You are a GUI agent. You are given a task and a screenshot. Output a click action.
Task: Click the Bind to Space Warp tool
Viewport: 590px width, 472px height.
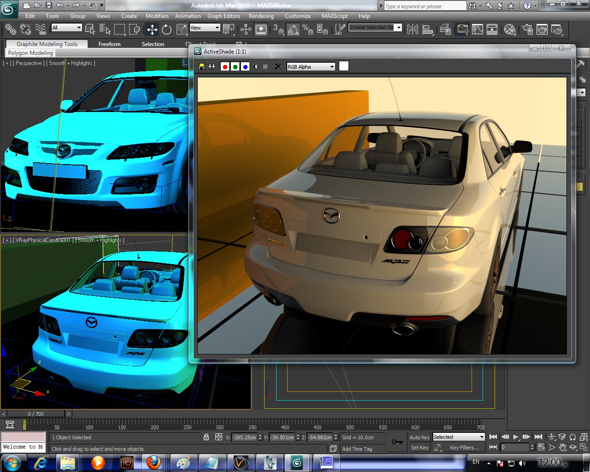click(x=41, y=29)
